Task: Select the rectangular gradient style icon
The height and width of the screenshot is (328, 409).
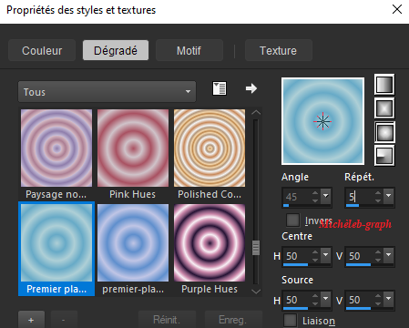Action: (384, 108)
